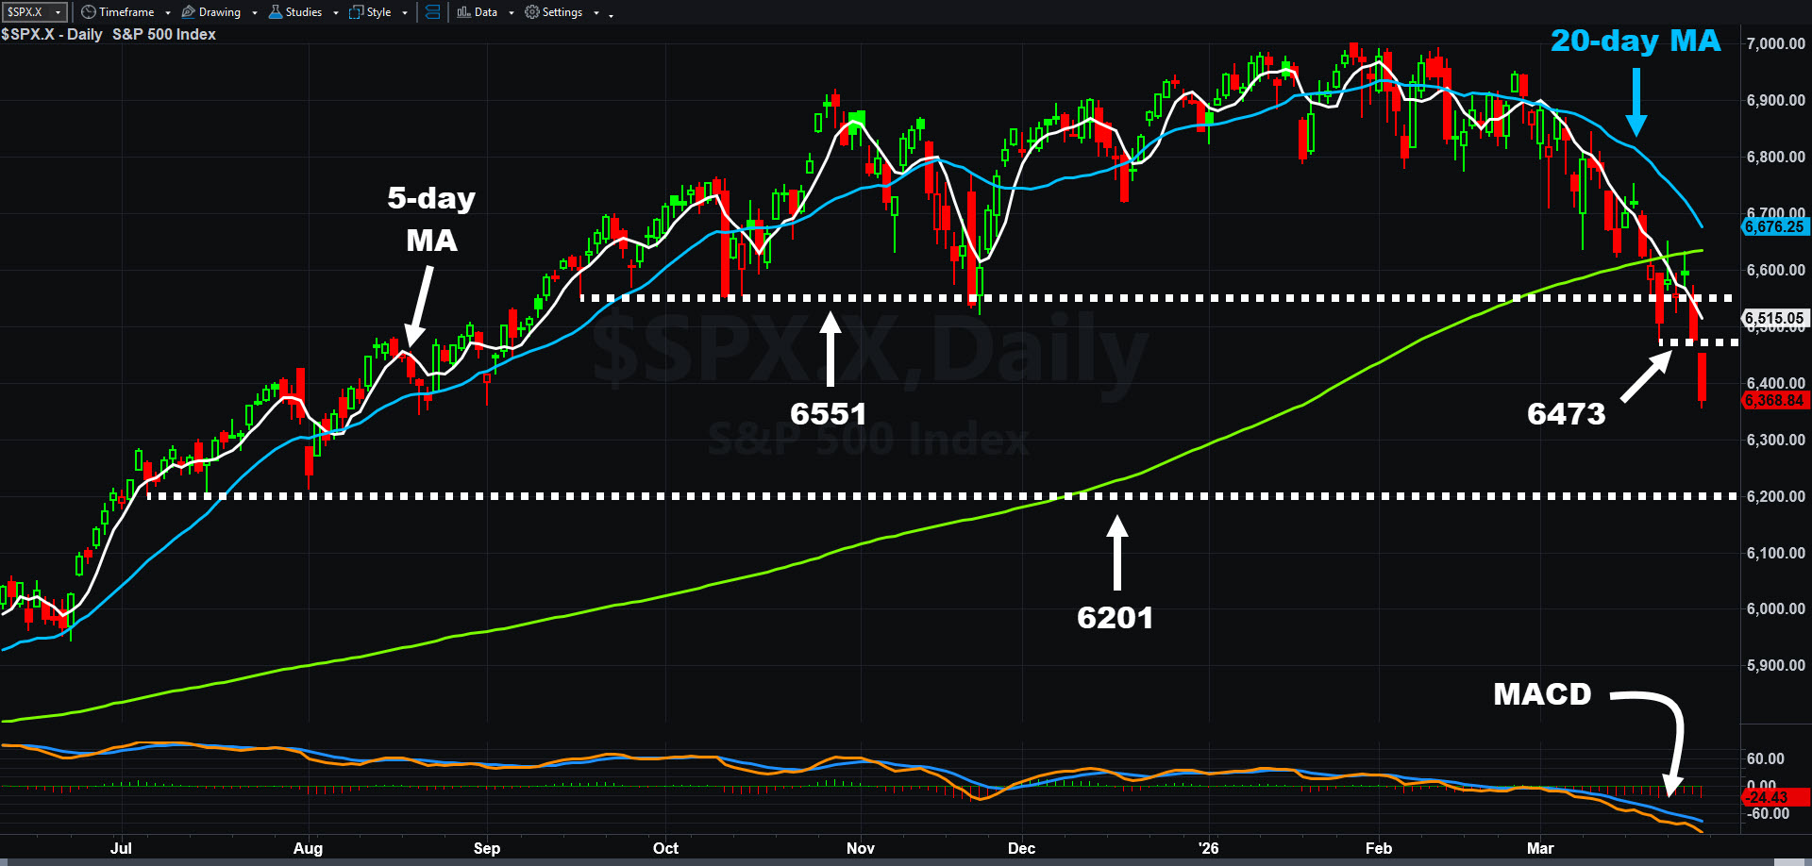Click the Data bar-chart icon

pyautogui.click(x=463, y=12)
